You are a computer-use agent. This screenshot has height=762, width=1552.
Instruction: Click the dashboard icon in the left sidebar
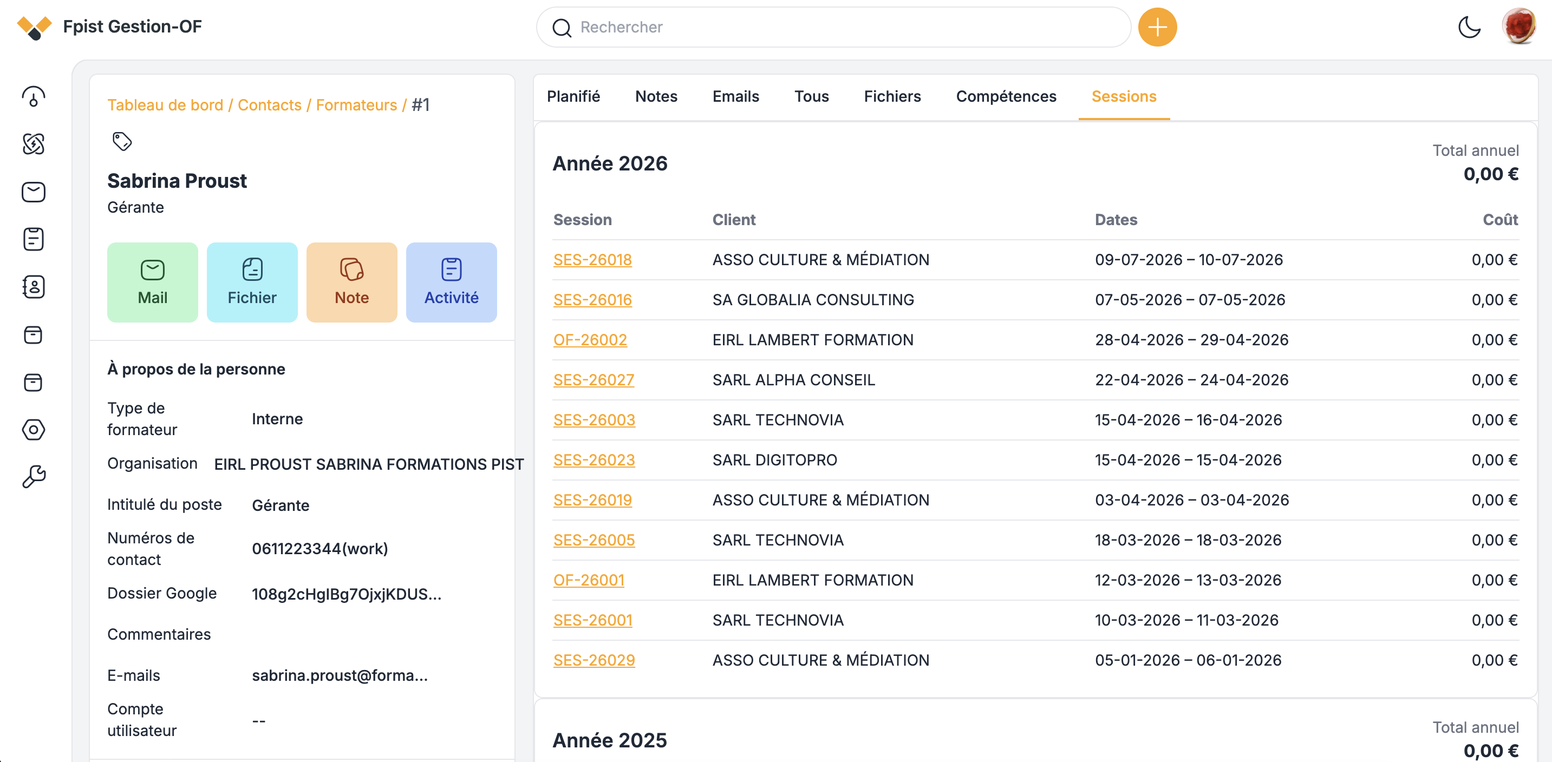click(34, 96)
